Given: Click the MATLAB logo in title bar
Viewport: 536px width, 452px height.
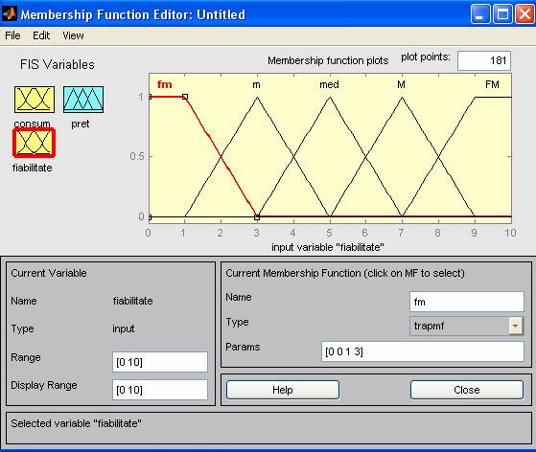Looking at the screenshot, I should (10, 13).
